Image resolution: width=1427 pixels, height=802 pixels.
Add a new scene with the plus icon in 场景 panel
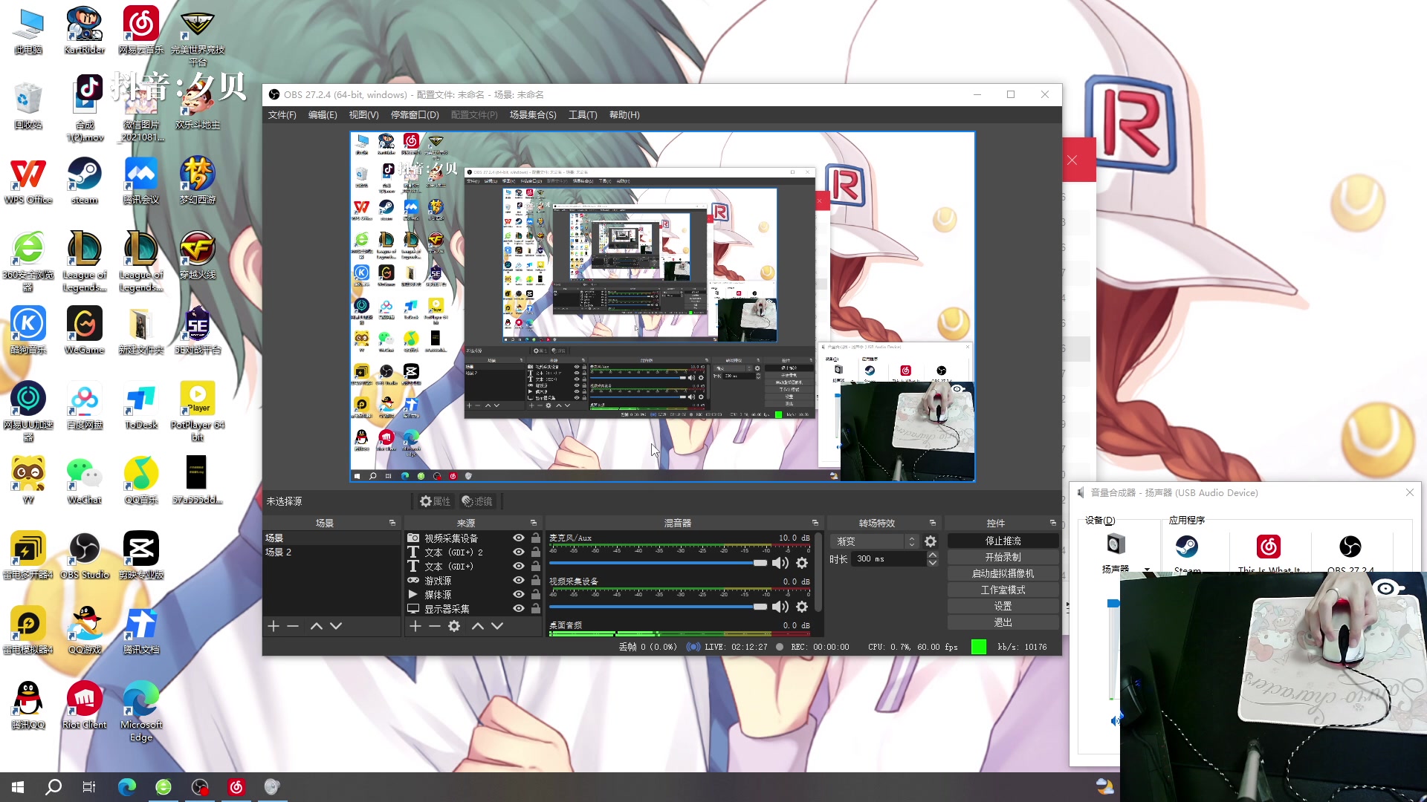(274, 626)
